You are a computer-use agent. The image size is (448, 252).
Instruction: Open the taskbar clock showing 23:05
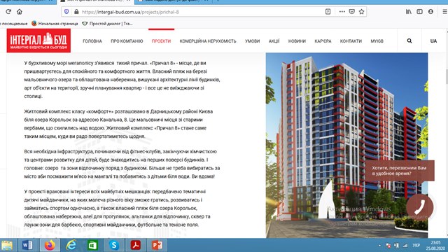pos(435,246)
